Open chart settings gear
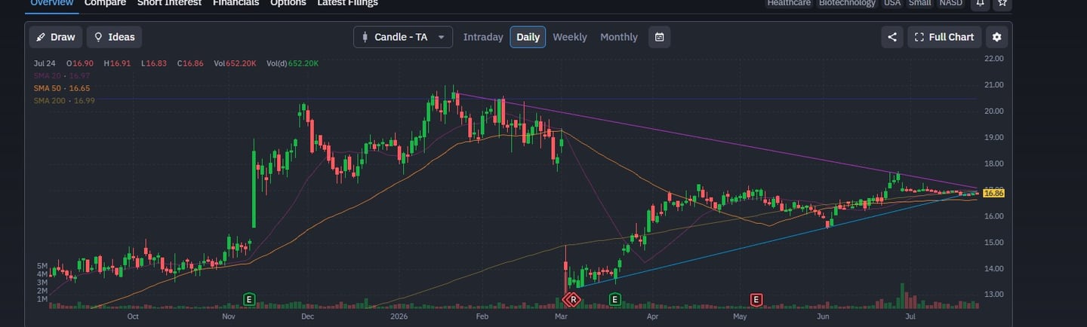 997,37
